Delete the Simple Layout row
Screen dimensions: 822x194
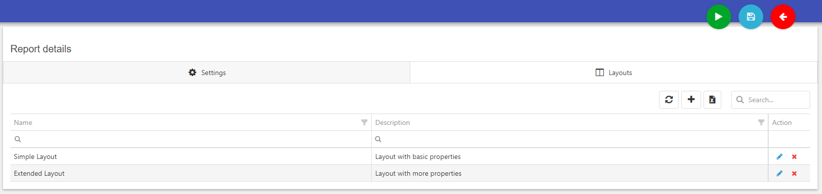[x=794, y=157]
